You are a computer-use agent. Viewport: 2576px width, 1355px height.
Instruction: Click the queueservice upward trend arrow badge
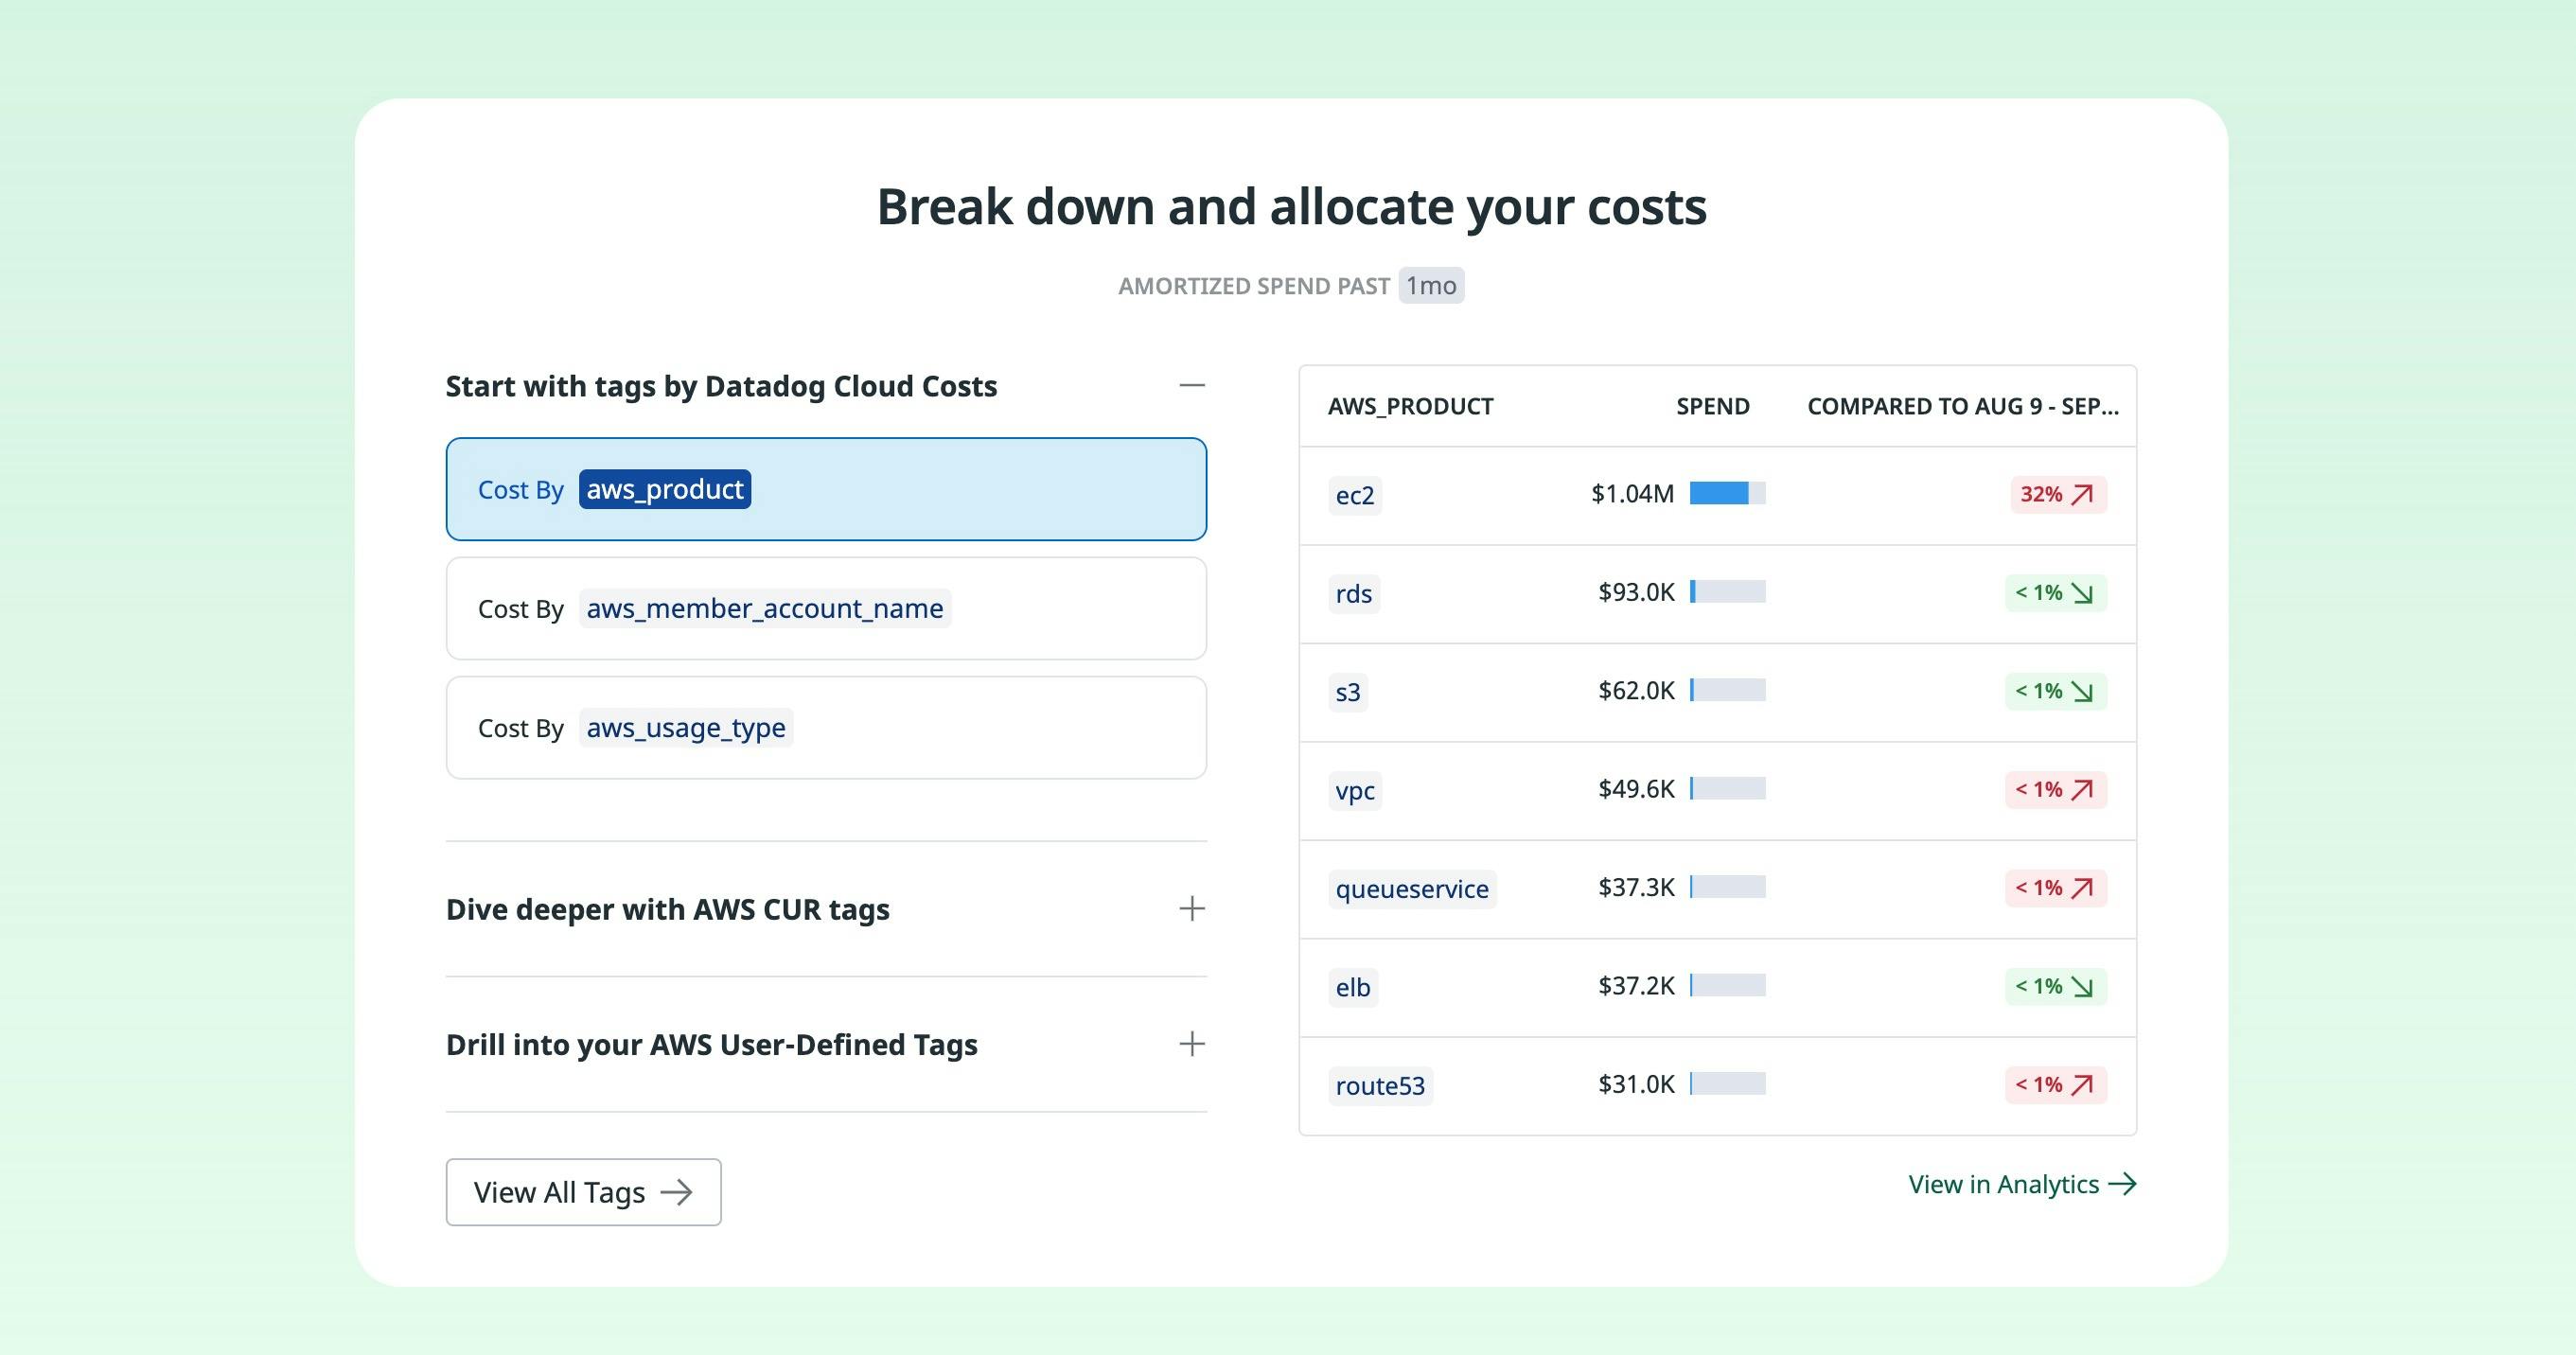pos(2056,888)
